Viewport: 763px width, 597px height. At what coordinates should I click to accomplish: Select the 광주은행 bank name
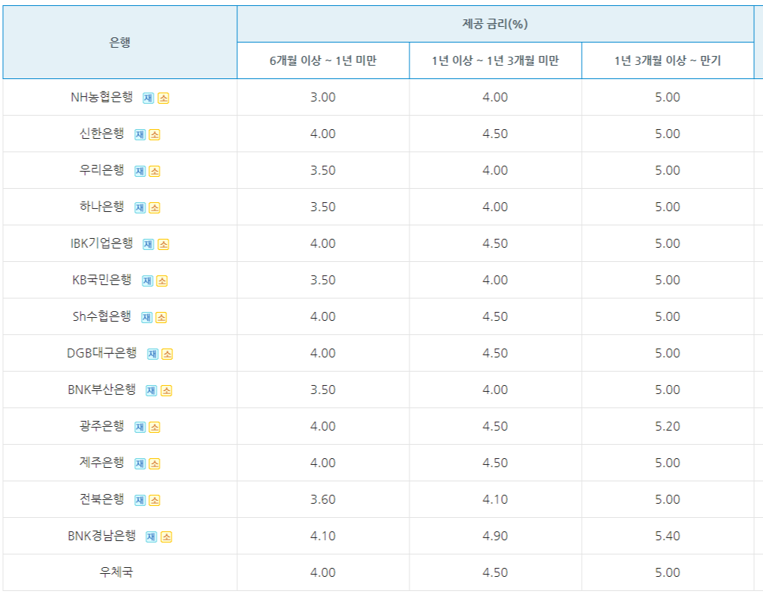(101, 425)
